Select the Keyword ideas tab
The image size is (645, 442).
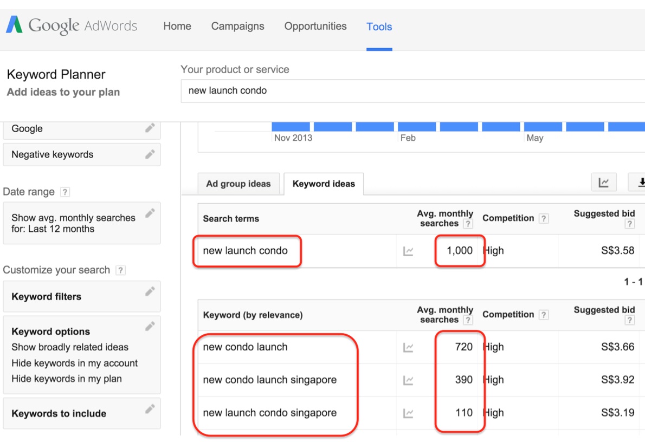pyautogui.click(x=324, y=184)
